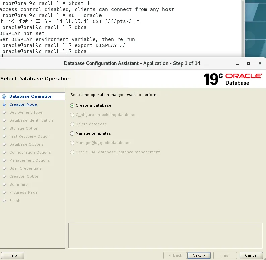Maximize the Database Configuration Assistant window
The image size is (266, 260).
point(249,63)
